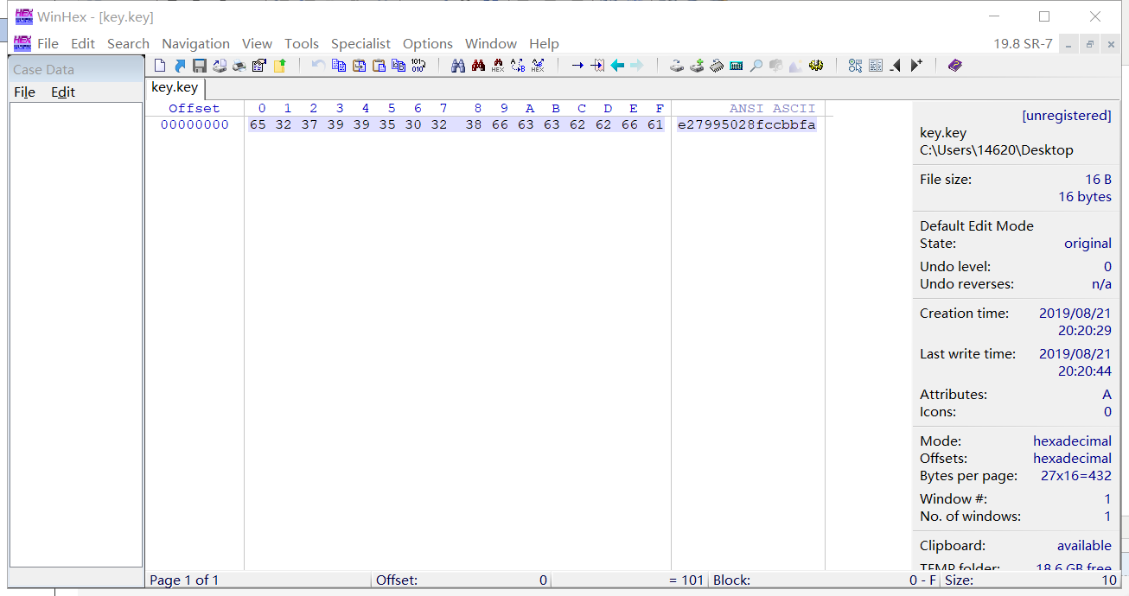Click the Find Text binoculars icon
Viewport: 1129px width, 596px height.
[457, 66]
